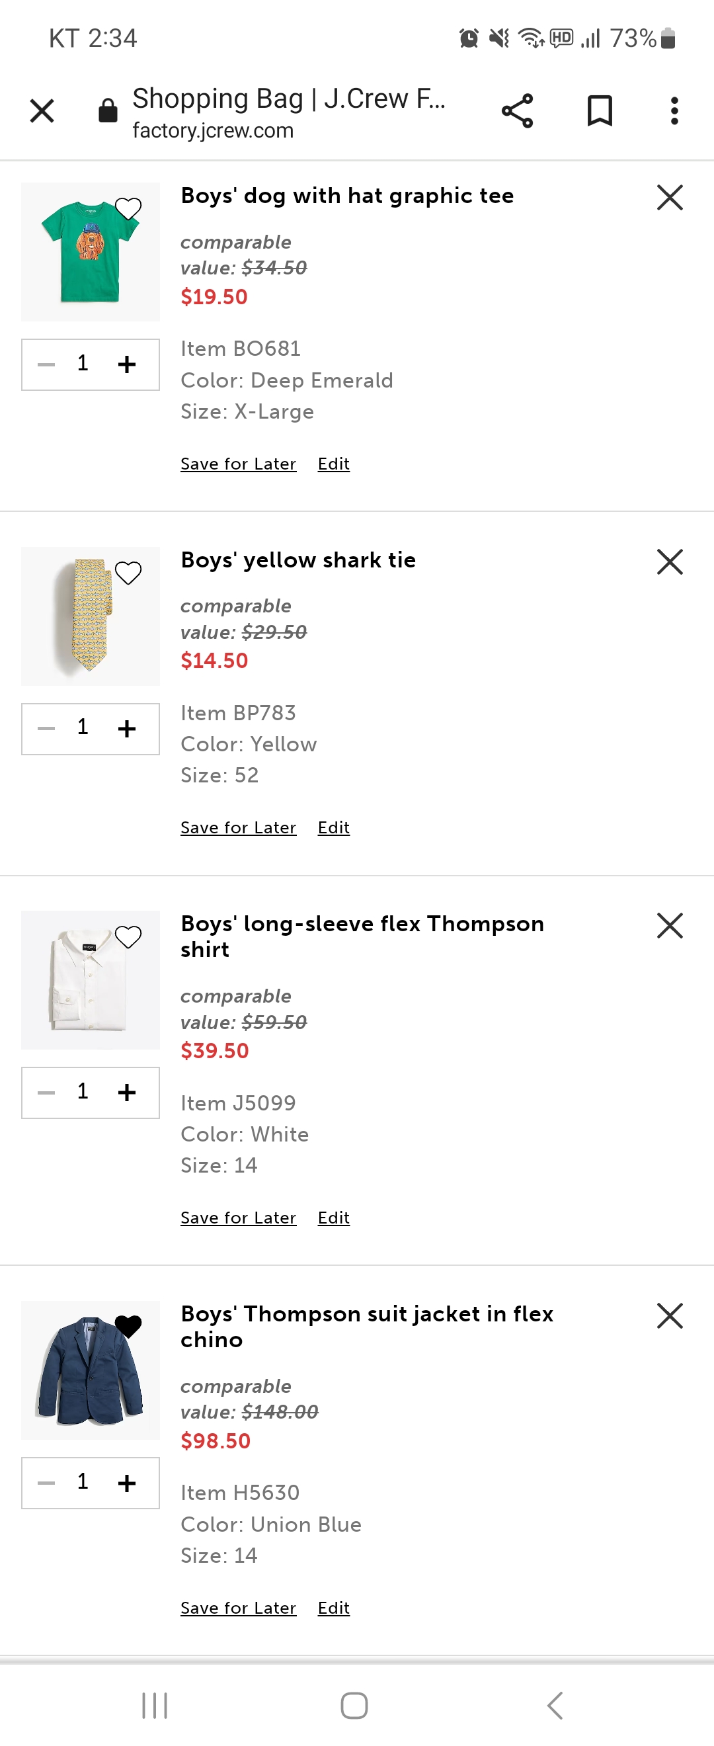Remove the yellow shark tie from bag
The width and height of the screenshot is (714, 1746).
[x=669, y=562]
